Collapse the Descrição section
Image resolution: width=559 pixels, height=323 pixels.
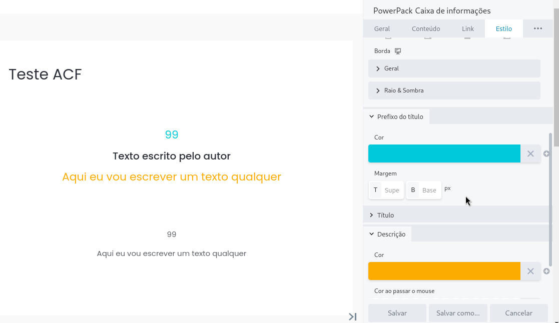point(387,234)
